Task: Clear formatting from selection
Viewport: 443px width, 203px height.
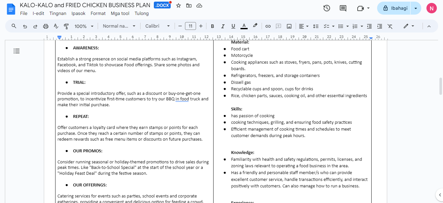Action: point(390,26)
